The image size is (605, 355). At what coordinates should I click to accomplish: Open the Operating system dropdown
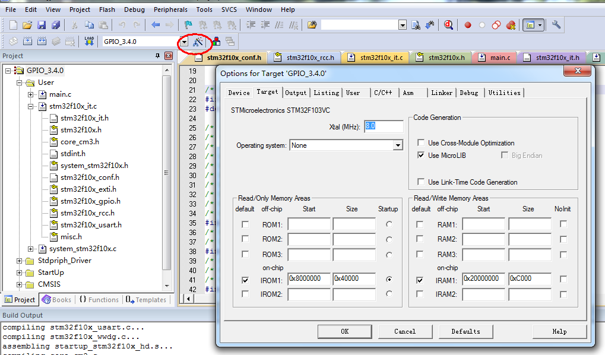tap(397, 145)
